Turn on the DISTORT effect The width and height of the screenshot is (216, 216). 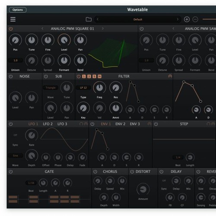point(132,172)
